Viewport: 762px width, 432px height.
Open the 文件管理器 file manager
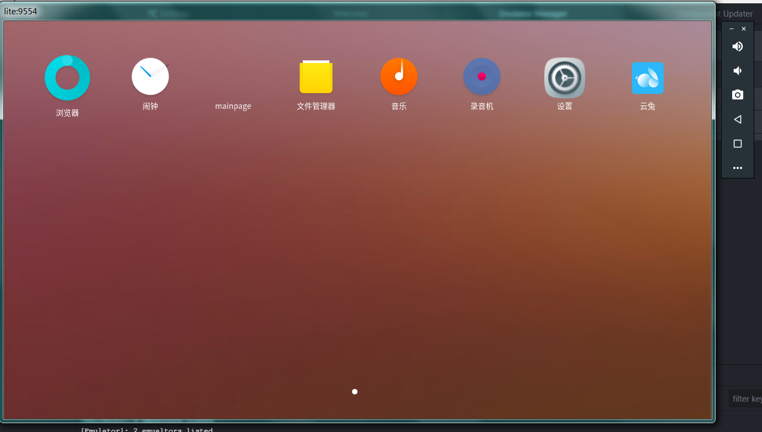pos(316,77)
